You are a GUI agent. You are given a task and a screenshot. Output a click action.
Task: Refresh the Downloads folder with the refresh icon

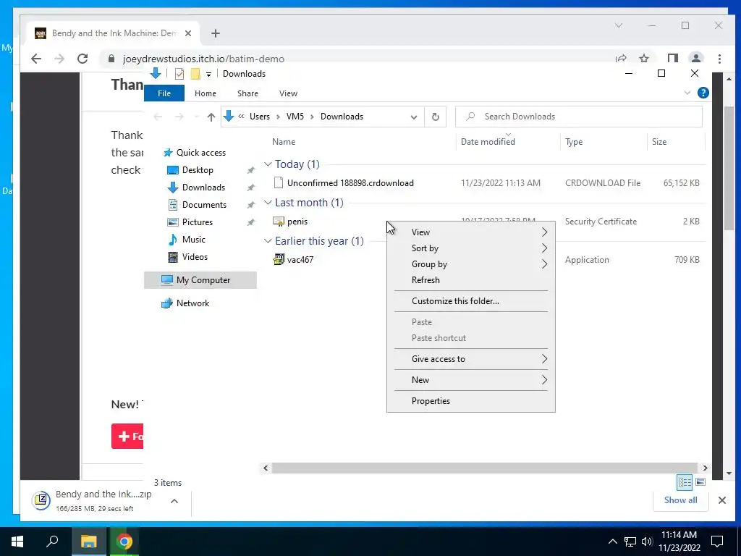[435, 117]
